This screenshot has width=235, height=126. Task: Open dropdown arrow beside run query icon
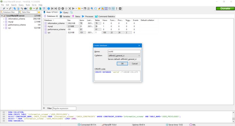point(76,9)
